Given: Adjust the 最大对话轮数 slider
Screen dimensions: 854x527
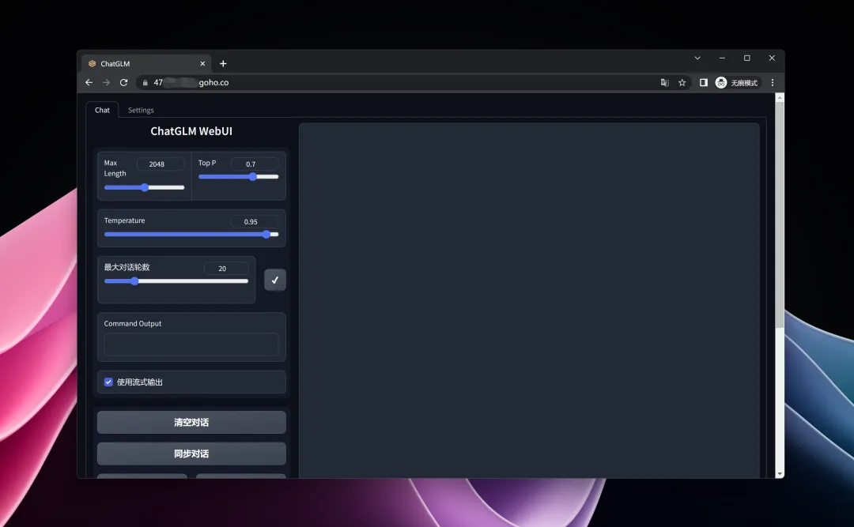Looking at the screenshot, I should 176,281.
